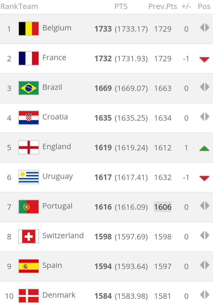Open the Switzerland team link
This screenshot has height=308, width=213.
(x=63, y=236)
